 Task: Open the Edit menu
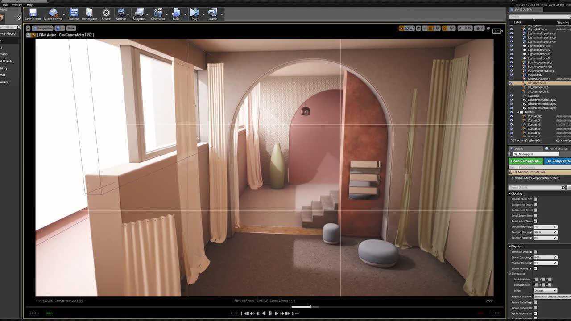tap(5, 4)
